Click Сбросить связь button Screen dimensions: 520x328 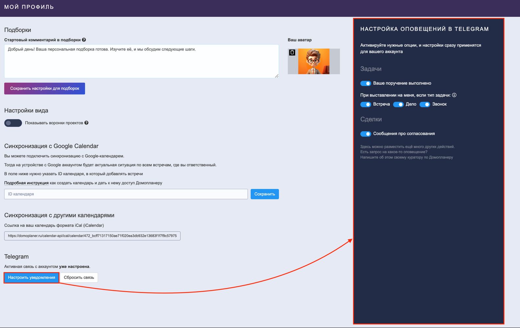click(79, 277)
